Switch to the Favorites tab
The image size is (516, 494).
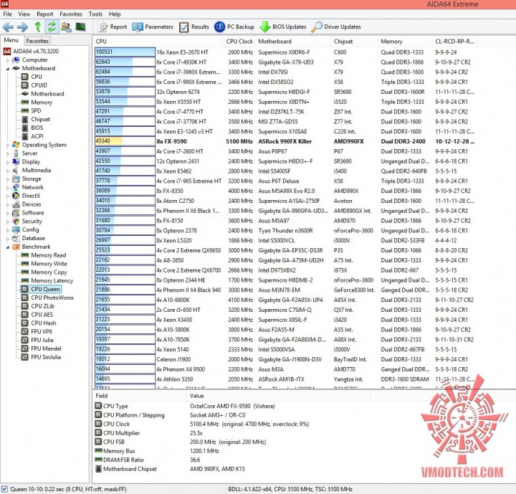[x=37, y=41]
